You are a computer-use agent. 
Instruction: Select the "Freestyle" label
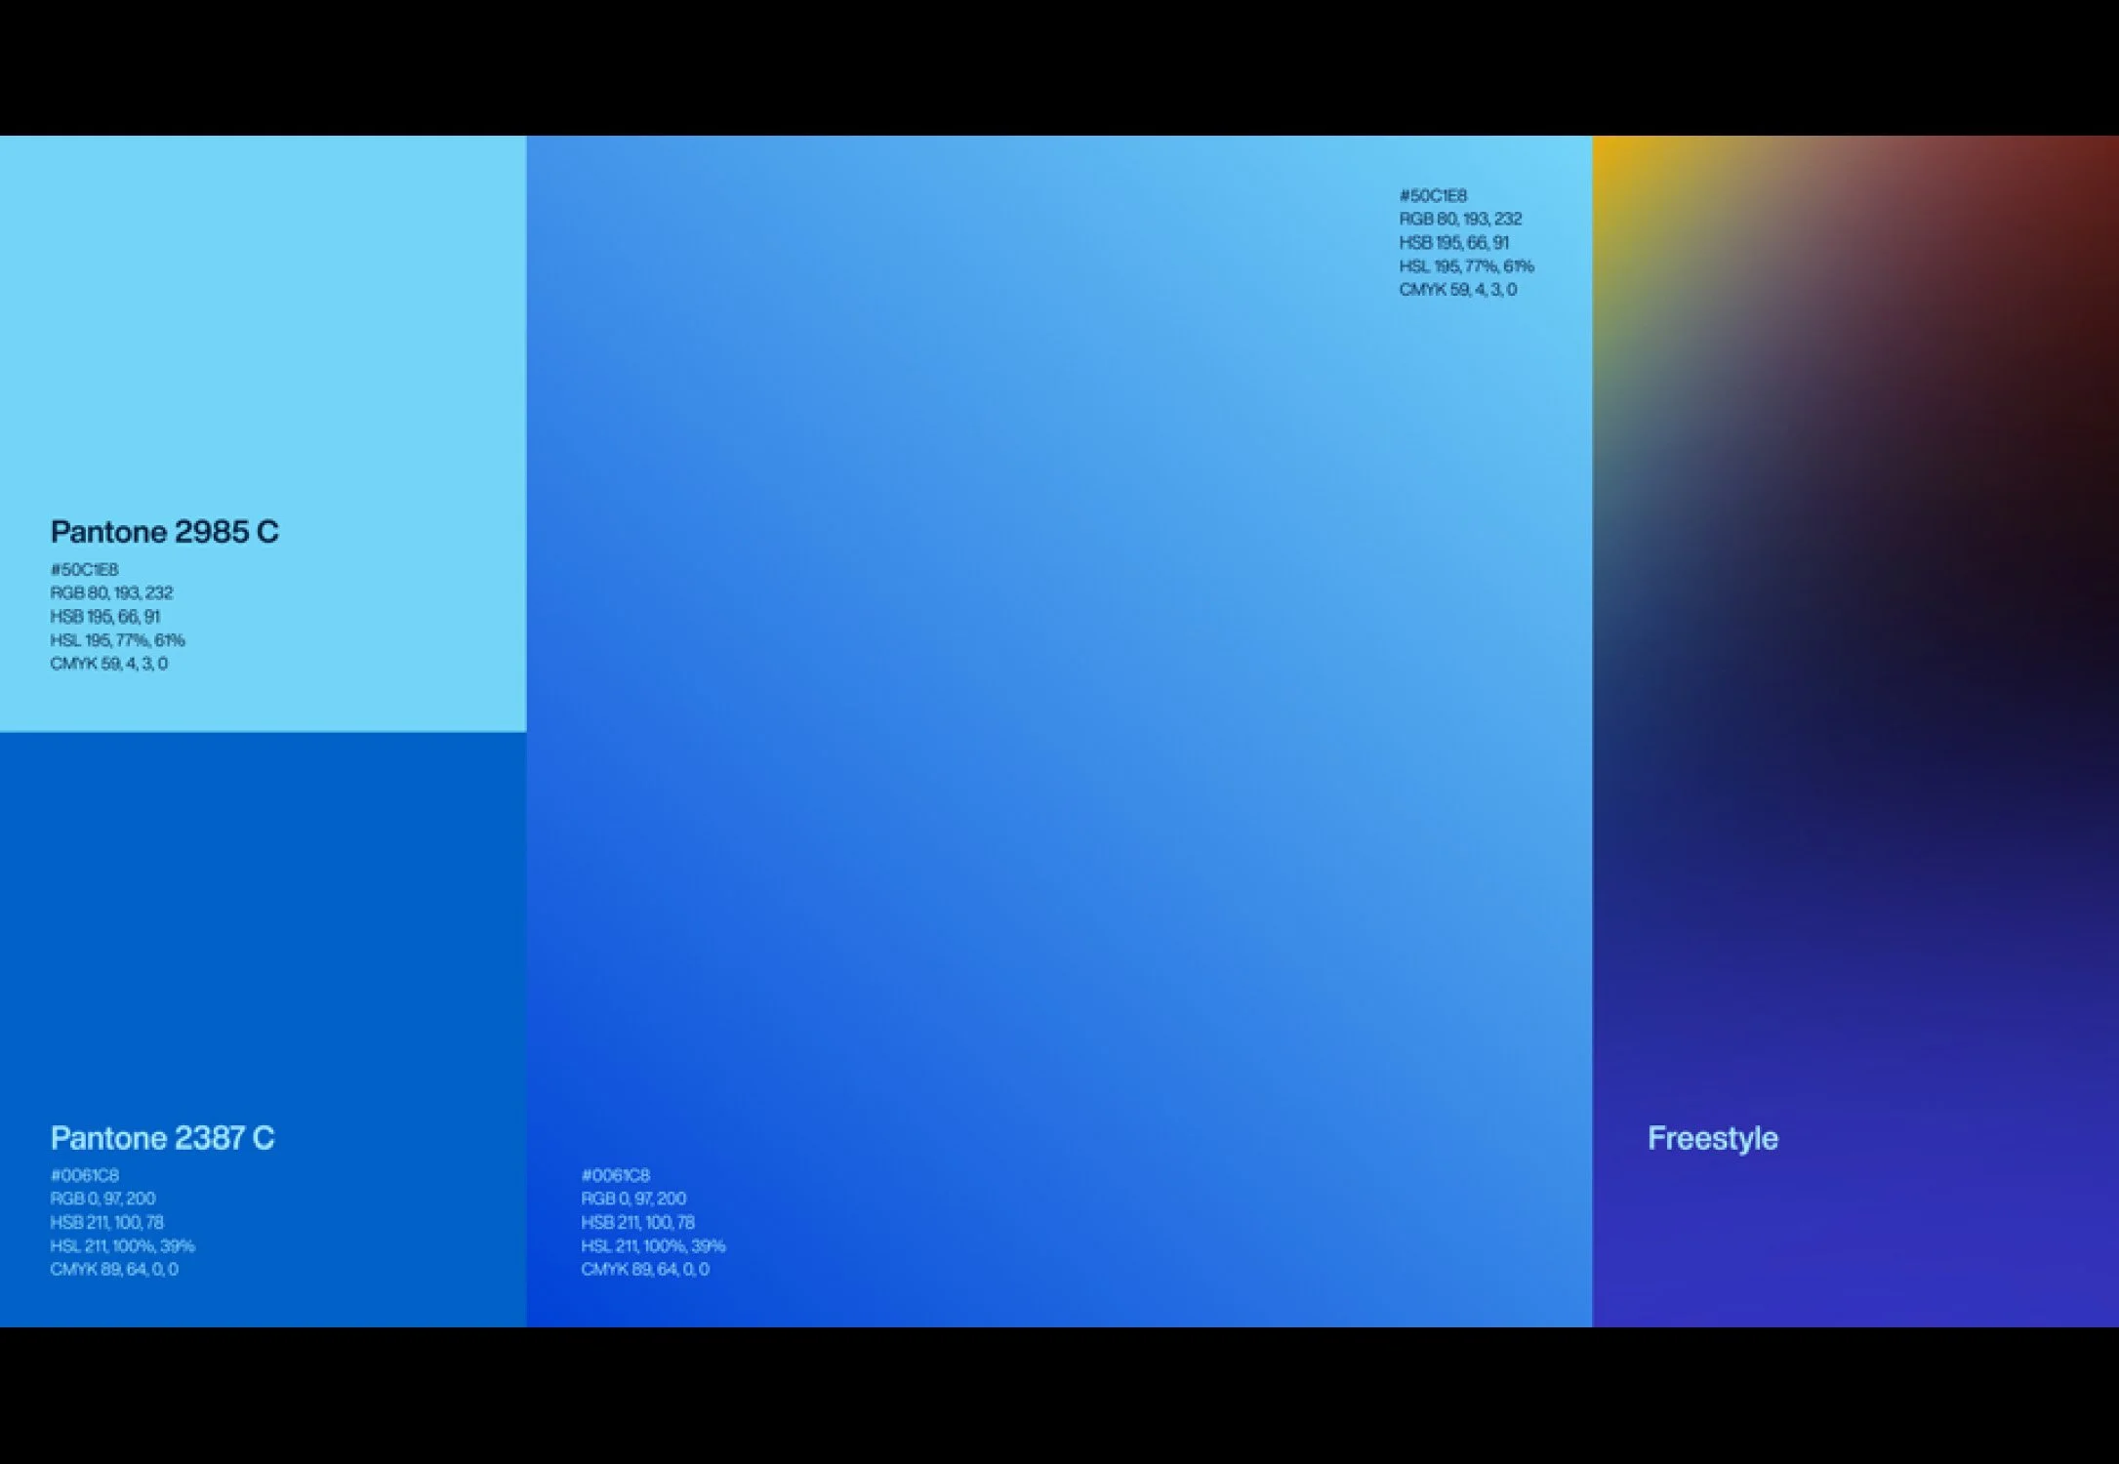tap(1713, 1139)
